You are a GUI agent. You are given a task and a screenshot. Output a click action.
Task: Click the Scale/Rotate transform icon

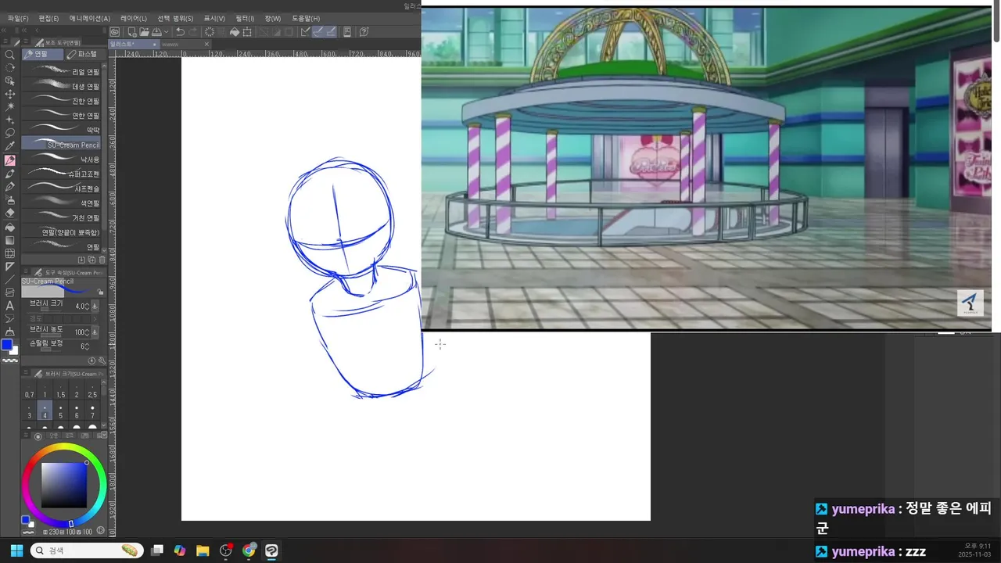(x=247, y=32)
